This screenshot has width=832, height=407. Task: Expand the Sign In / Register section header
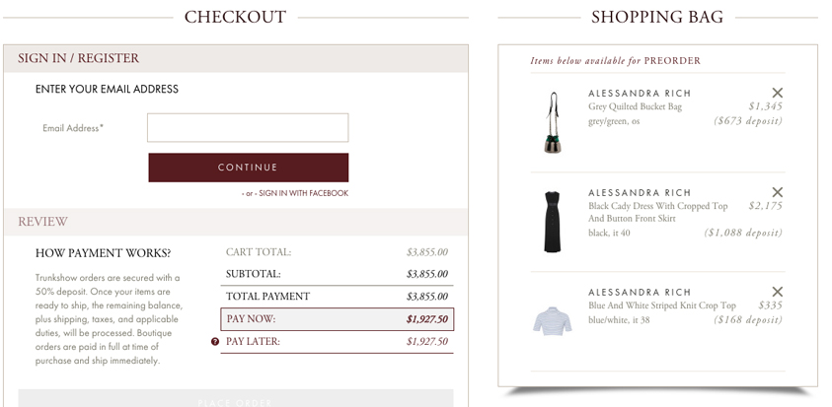[78, 58]
